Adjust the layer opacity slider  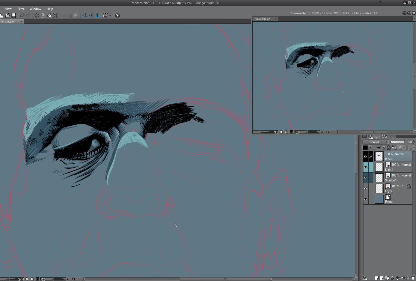point(397,142)
